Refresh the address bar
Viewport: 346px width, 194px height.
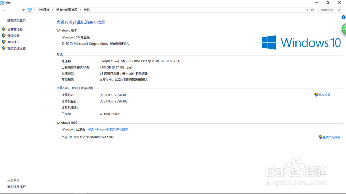(x=312, y=10)
